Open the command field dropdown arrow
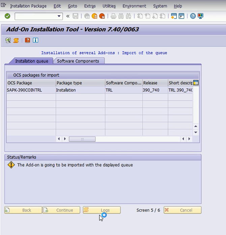 click(59, 16)
